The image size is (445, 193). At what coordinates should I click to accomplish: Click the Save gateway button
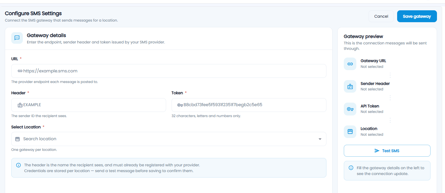click(x=417, y=16)
